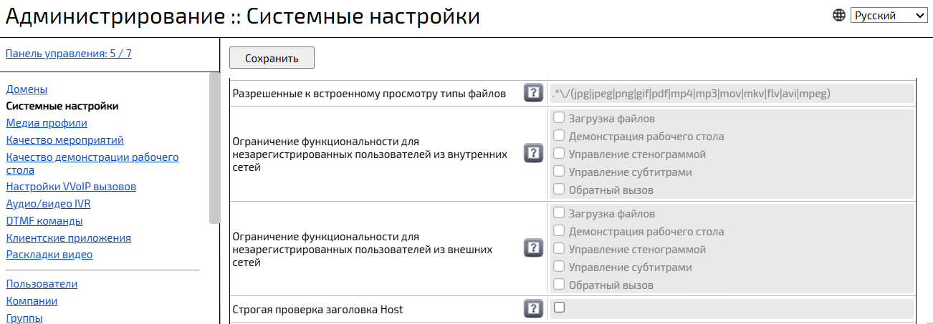Click help icon for allowed preview file types

(x=533, y=93)
